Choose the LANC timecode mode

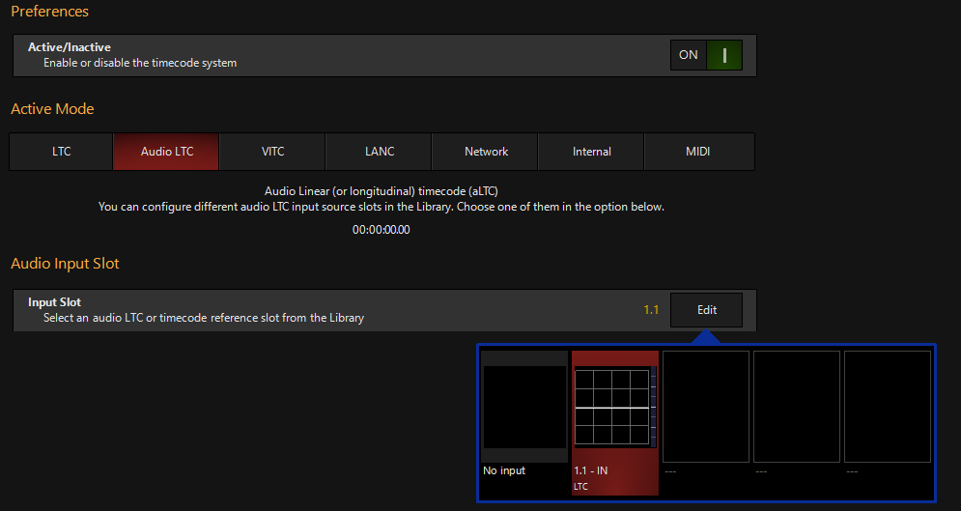pos(379,152)
